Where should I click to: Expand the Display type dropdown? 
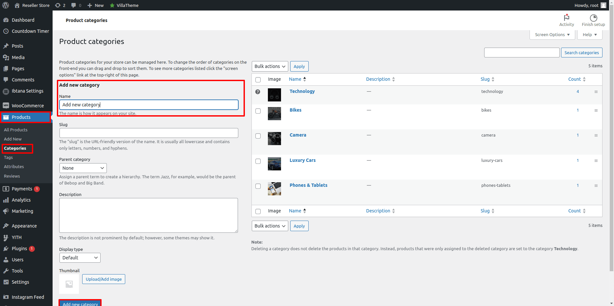80,258
